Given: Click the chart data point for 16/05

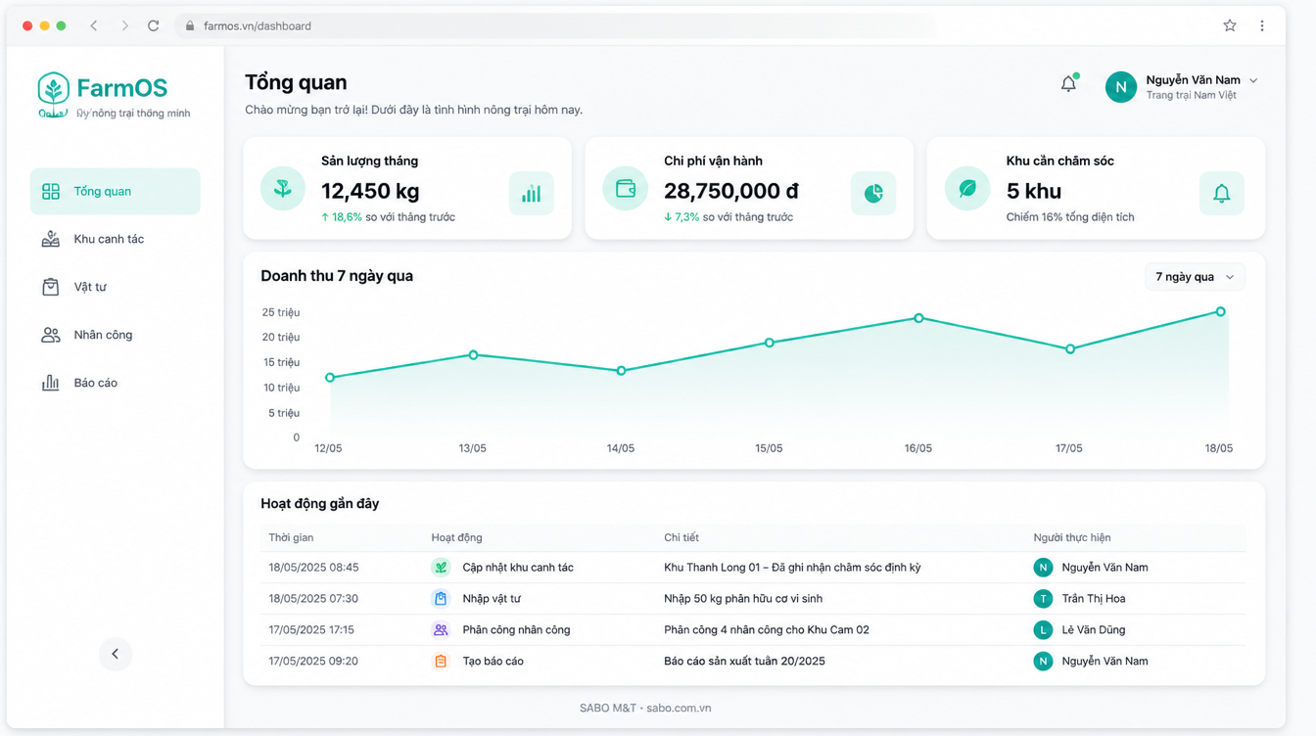Looking at the screenshot, I should coord(918,318).
